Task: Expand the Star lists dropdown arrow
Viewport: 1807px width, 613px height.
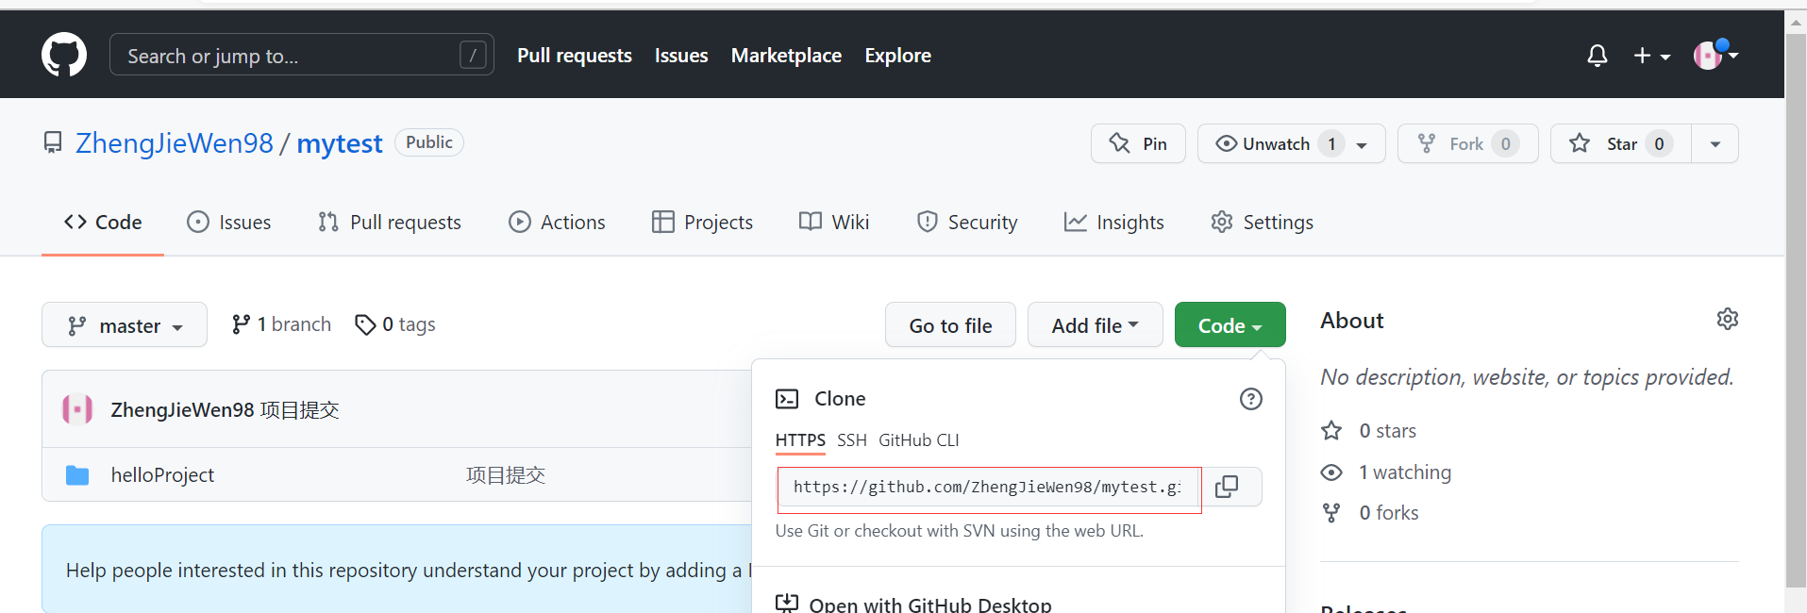Action: (x=1715, y=144)
